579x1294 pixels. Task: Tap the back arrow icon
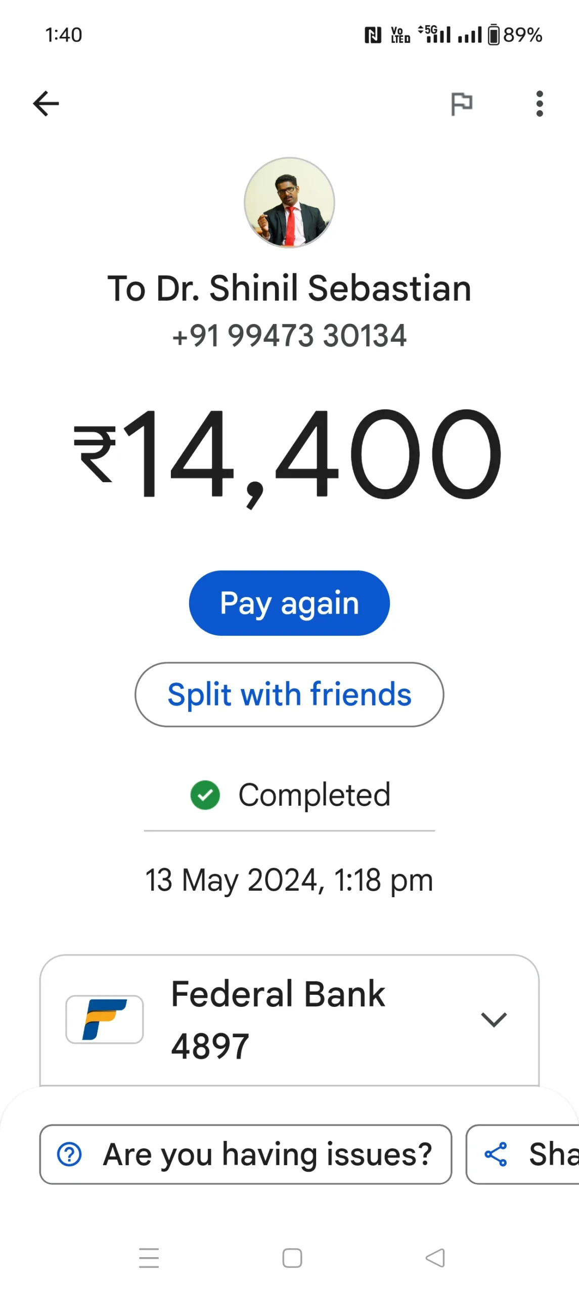pos(46,104)
